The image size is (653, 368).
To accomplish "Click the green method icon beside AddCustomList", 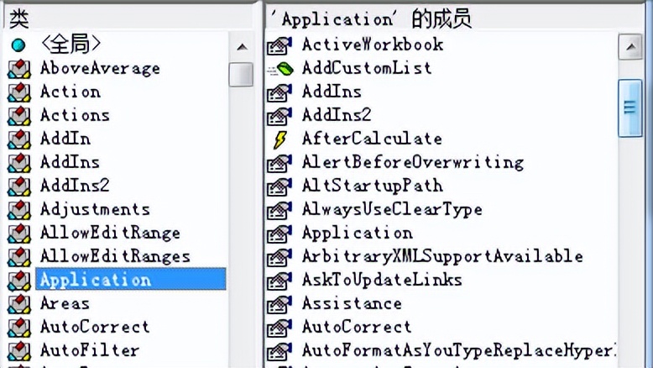I will pyautogui.click(x=279, y=69).
